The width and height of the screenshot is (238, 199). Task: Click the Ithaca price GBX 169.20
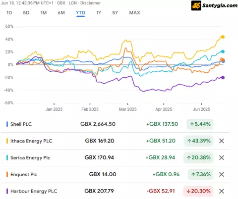pos(100,141)
